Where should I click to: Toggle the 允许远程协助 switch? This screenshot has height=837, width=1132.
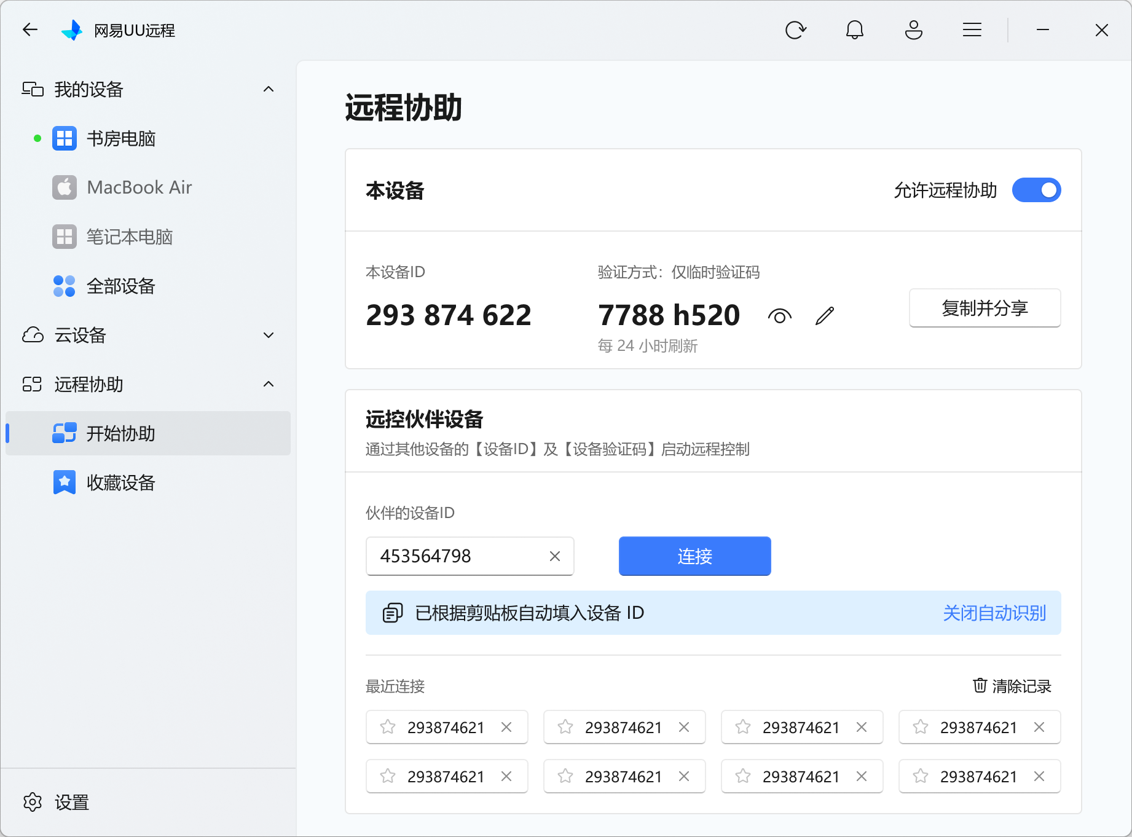(x=1036, y=191)
